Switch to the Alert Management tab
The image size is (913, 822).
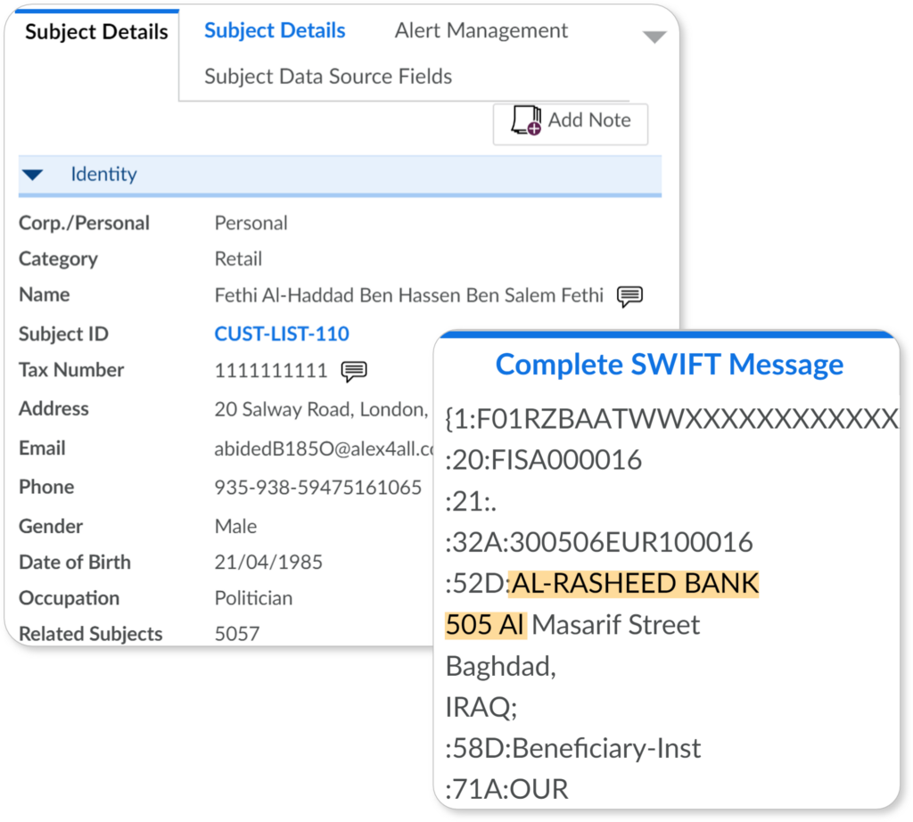click(x=481, y=30)
